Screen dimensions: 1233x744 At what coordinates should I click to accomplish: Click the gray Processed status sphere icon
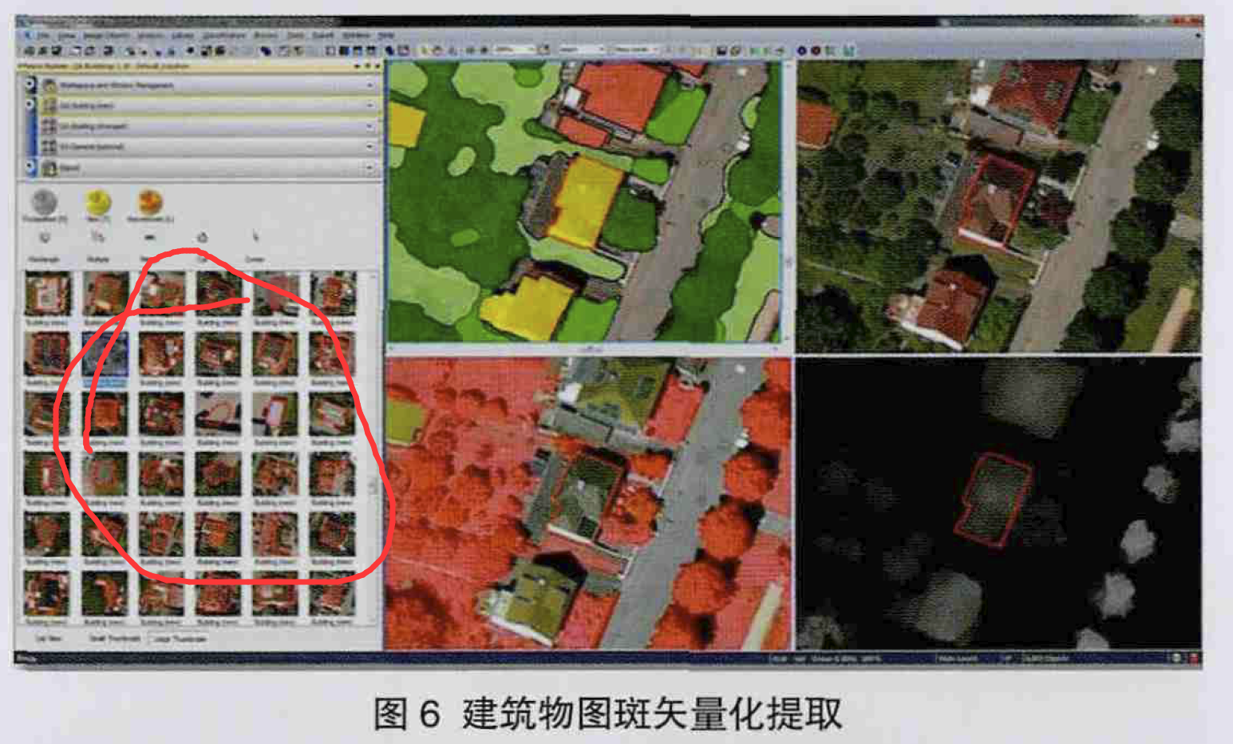[x=43, y=201]
